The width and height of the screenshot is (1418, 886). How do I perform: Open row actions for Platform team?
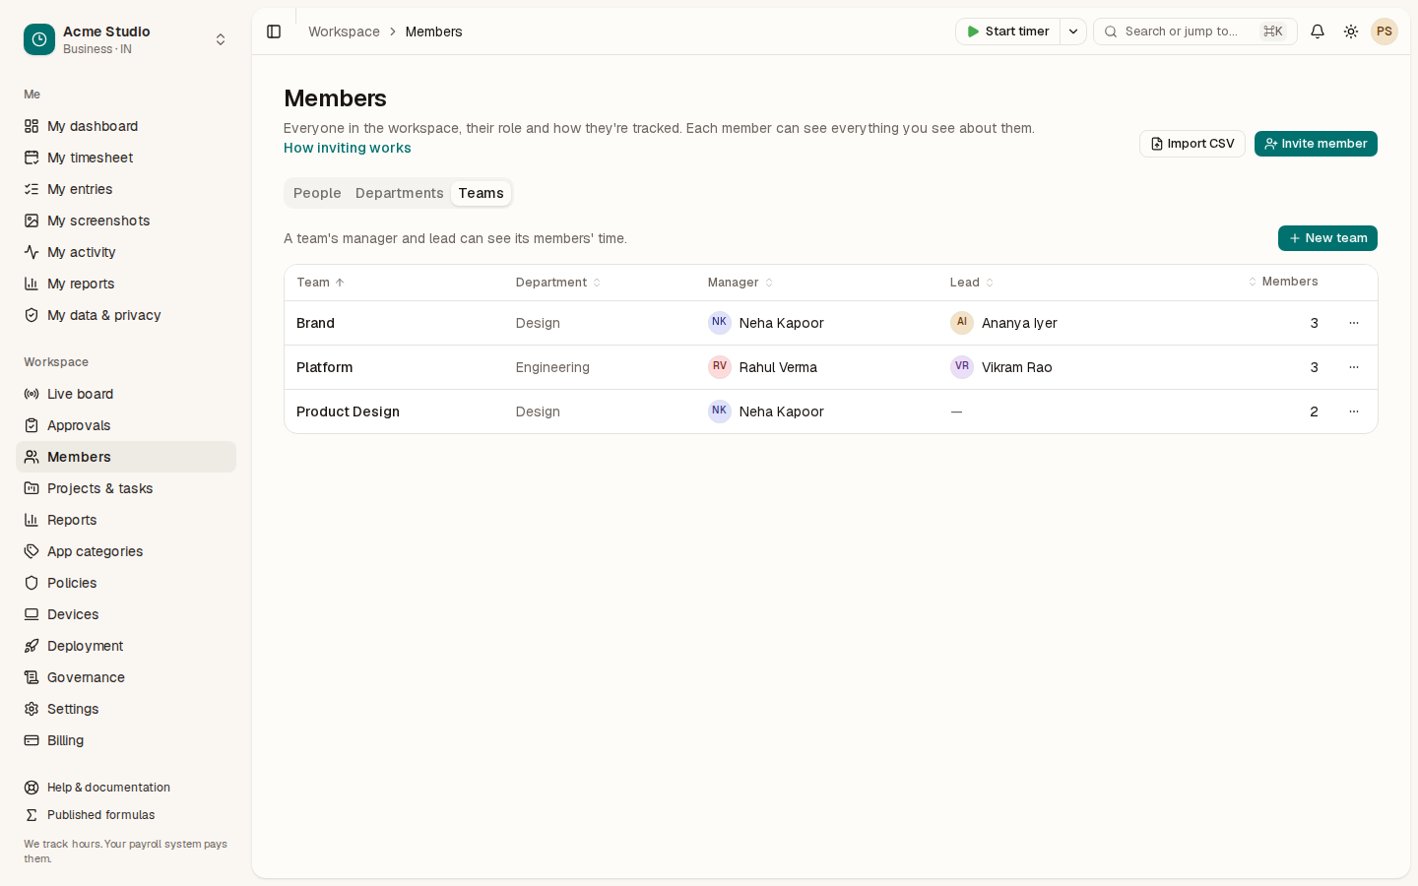pos(1354,367)
